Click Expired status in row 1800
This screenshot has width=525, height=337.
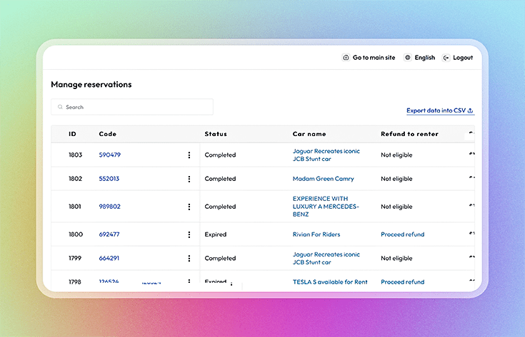(216, 234)
